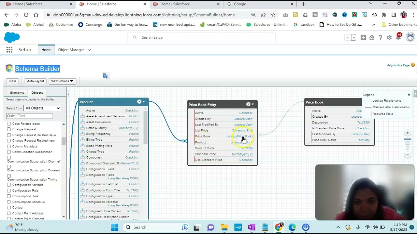The height and width of the screenshot is (234, 417).
Task: Check the Contact object checkbox
Action: 9,207
